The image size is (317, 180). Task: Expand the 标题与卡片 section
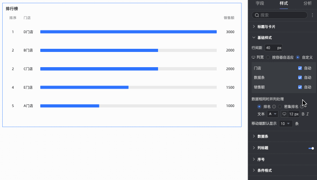(266, 27)
